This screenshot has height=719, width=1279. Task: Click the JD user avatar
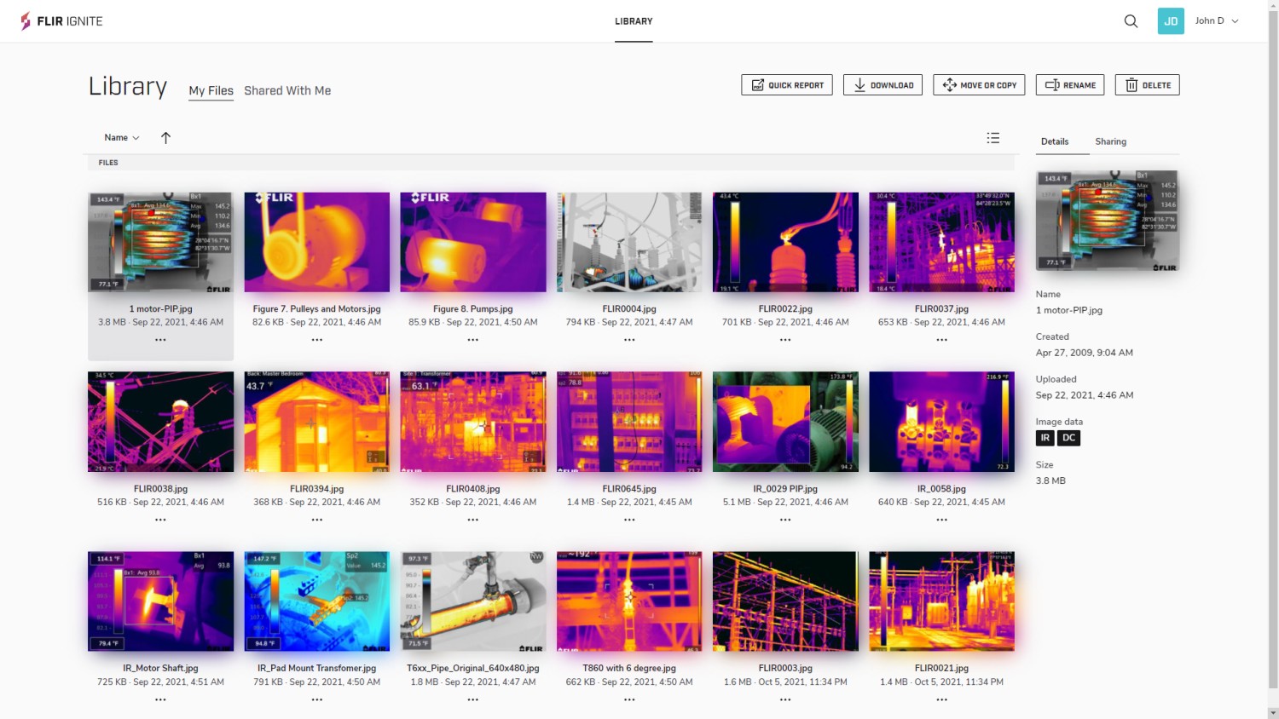click(1171, 21)
